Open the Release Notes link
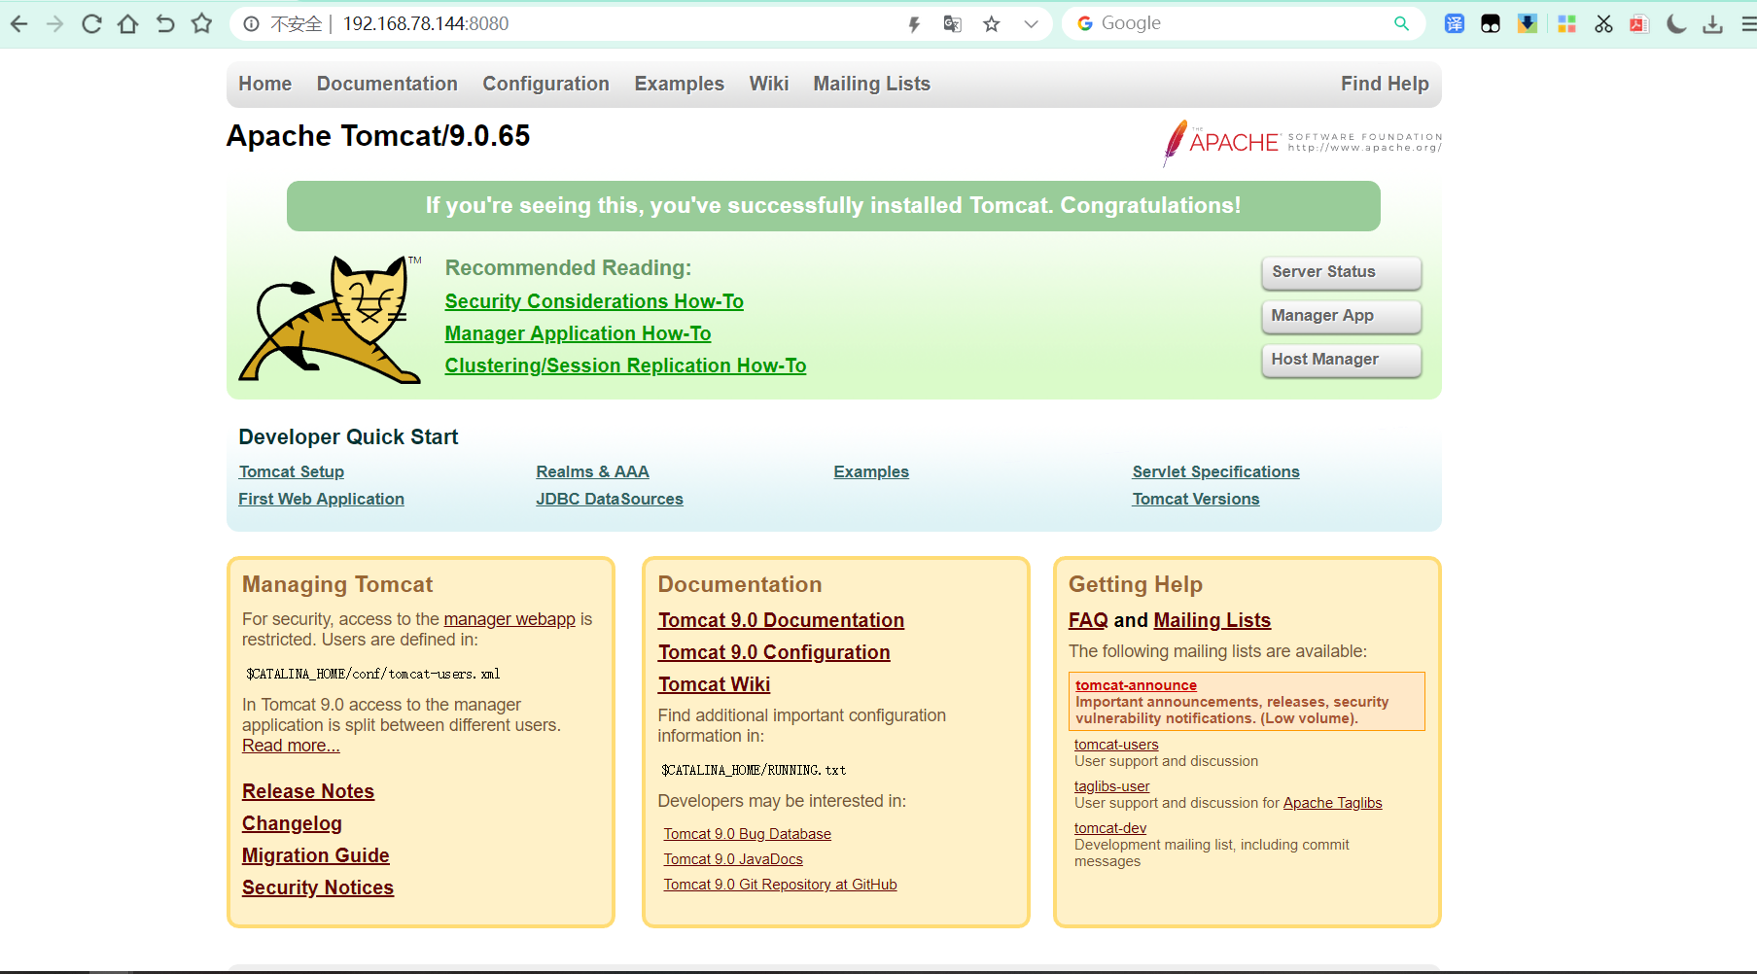The image size is (1757, 974). point(308,791)
